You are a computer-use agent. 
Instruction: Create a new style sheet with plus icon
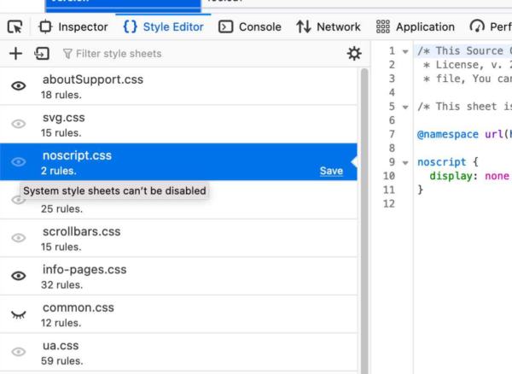pyautogui.click(x=15, y=54)
